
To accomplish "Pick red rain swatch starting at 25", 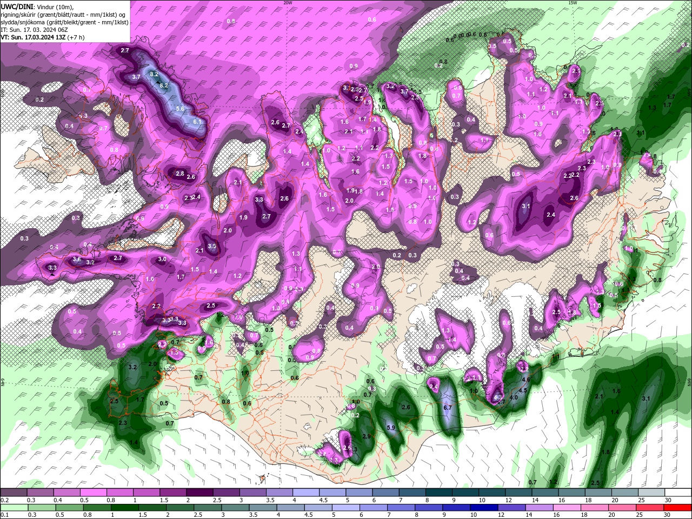I will (x=650, y=508).
